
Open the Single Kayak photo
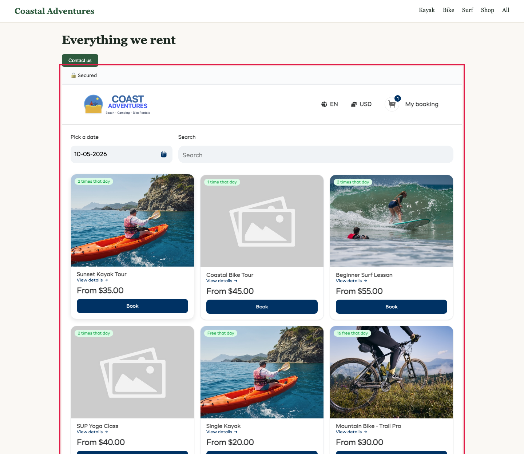[262, 372]
